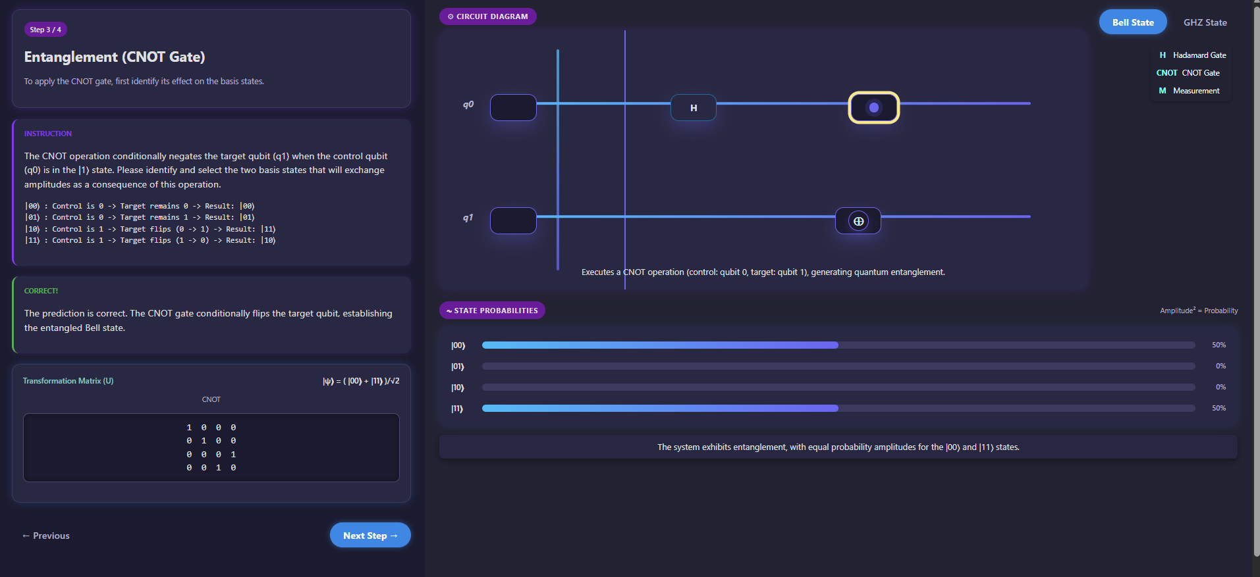
Task: Click the State Probabilities header badge
Action: tap(492, 311)
